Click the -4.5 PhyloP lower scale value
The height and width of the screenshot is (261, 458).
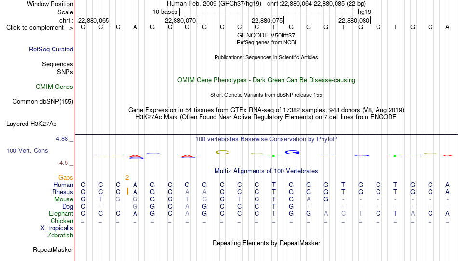pyautogui.click(x=63, y=163)
